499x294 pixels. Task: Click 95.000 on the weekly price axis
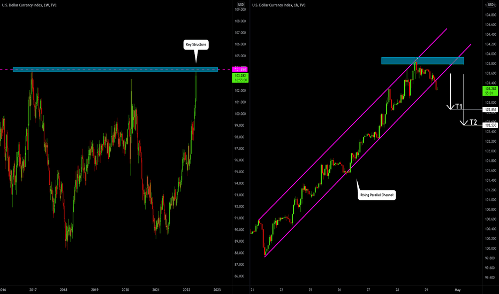[239, 172]
